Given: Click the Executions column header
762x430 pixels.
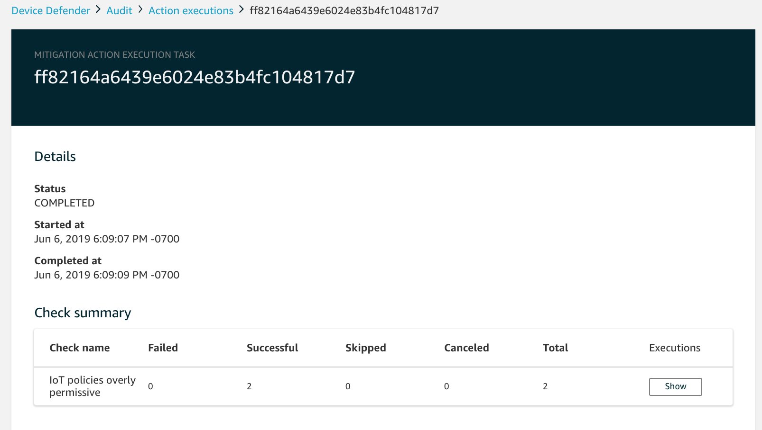Looking at the screenshot, I should 674,348.
